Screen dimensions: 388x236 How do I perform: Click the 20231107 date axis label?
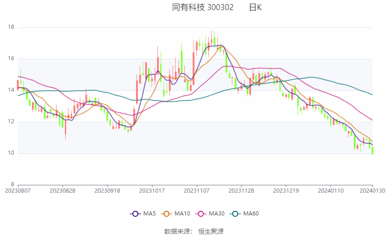click(197, 191)
